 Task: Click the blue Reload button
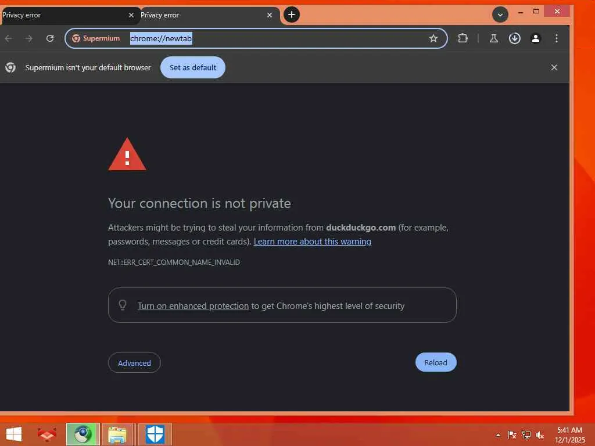[436, 362]
